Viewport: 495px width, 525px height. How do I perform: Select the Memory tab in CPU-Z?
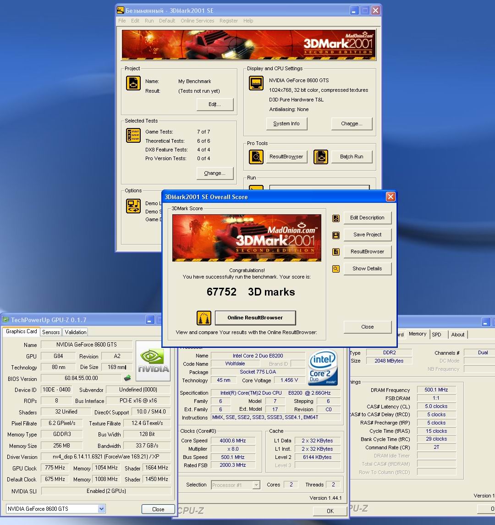(x=418, y=334)
